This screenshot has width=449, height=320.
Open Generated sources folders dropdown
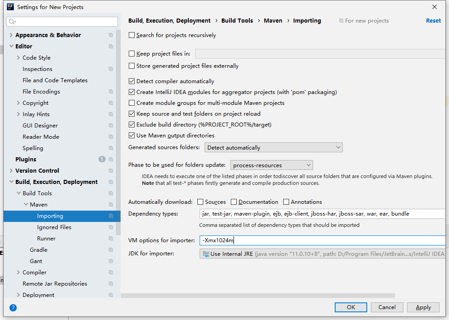click(x=274, y=147)
